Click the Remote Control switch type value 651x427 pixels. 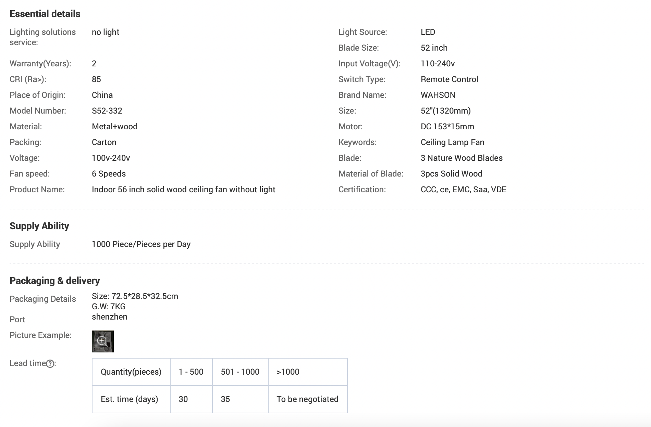tap(449, 79)
